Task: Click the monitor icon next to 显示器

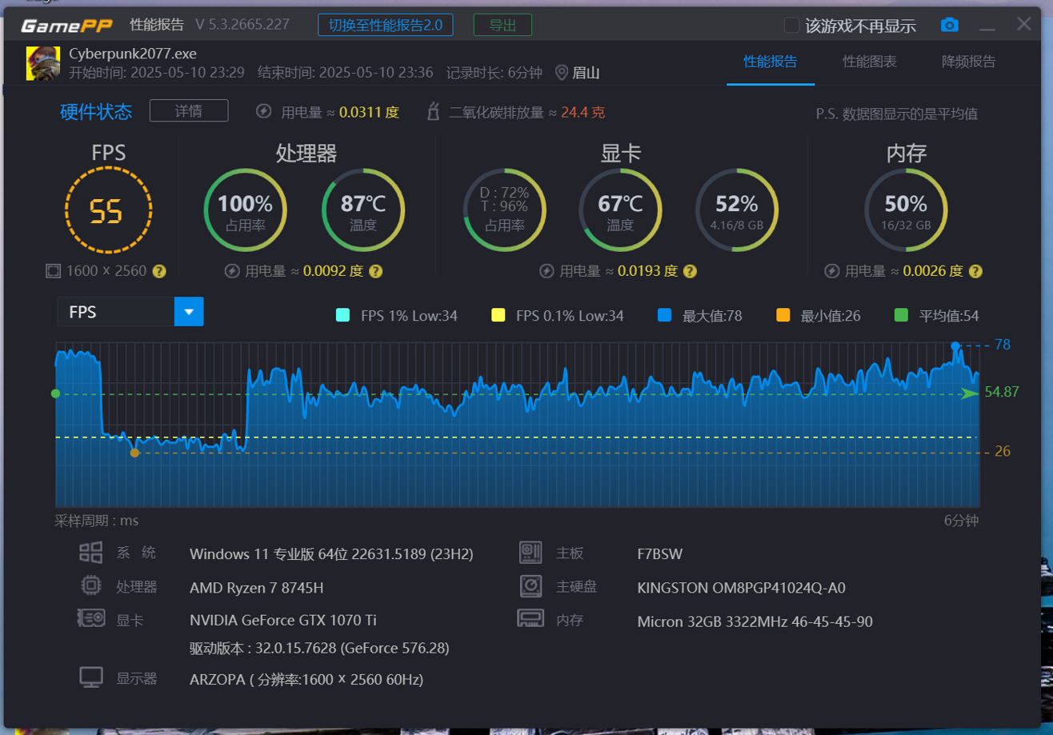Action: click(91, 678)
